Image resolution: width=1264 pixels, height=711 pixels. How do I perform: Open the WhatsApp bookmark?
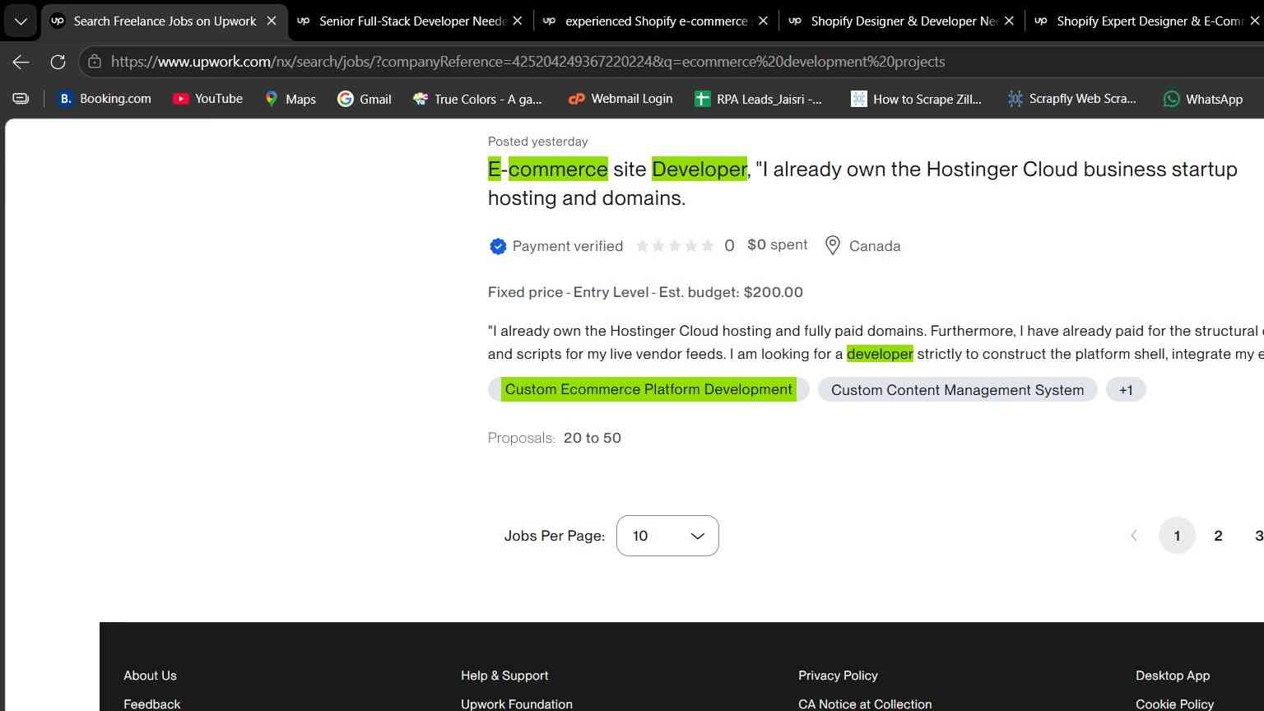coord(1202,99)
